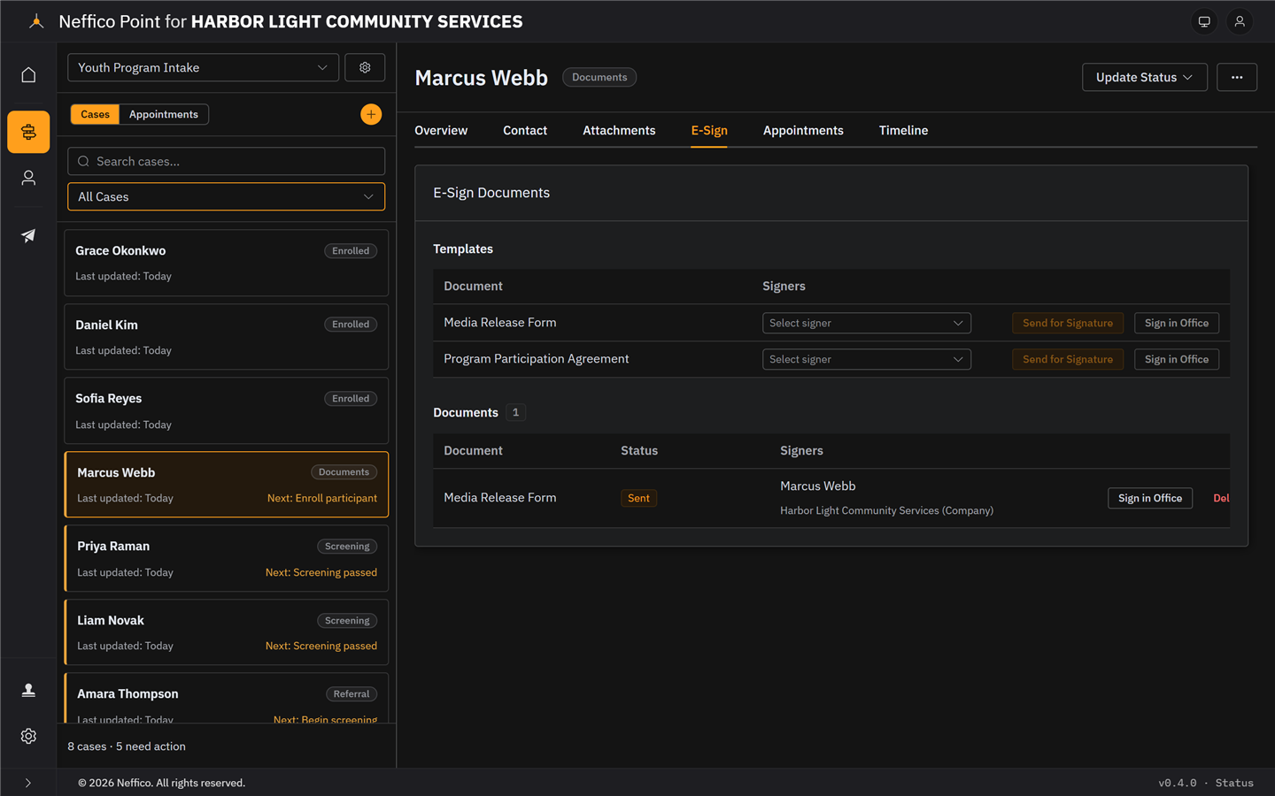Open the user account icon in header

click(1240, 21)
